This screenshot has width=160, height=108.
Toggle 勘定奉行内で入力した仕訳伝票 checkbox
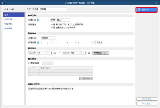coord(54,25)
